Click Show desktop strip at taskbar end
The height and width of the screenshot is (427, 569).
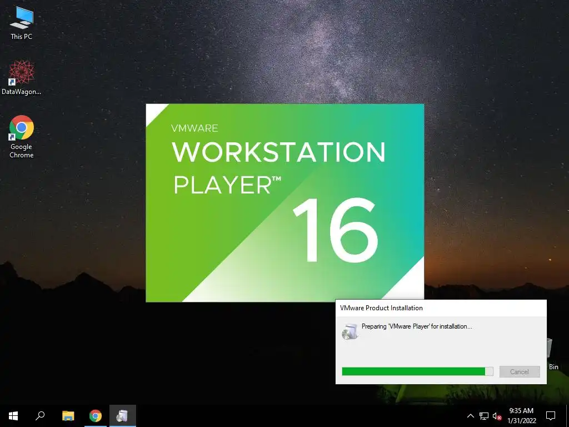tap(567, 416)
